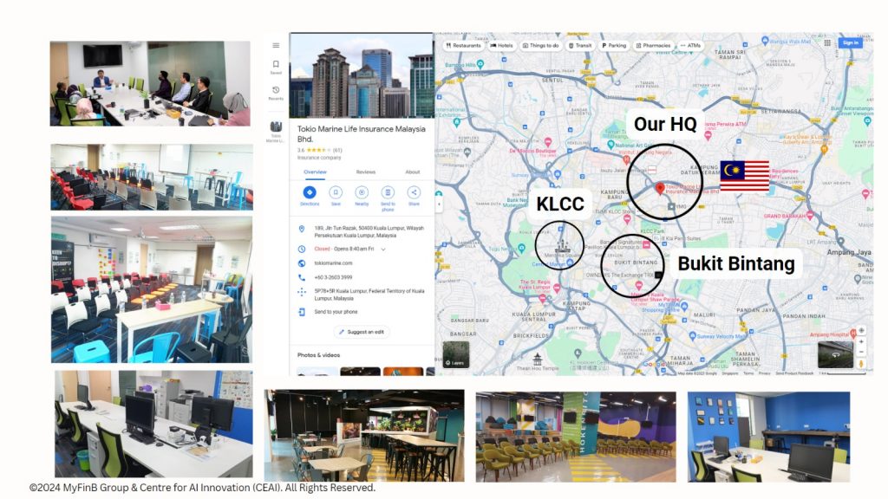
Task: Open the Google Maps hamburger menu
Action: click(x=276, y=45)
